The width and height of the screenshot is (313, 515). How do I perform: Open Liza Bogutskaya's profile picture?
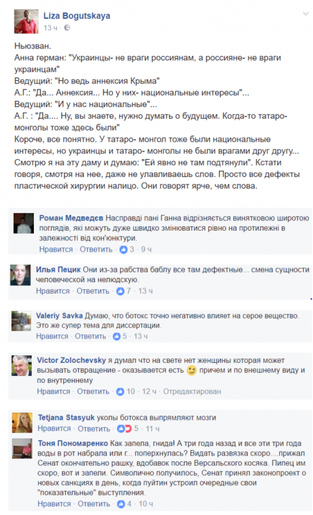(26, 21)
